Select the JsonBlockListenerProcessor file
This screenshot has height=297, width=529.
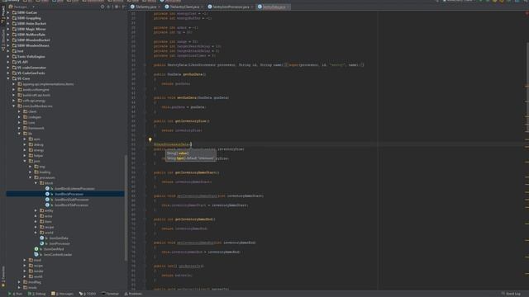click(74, 189)
